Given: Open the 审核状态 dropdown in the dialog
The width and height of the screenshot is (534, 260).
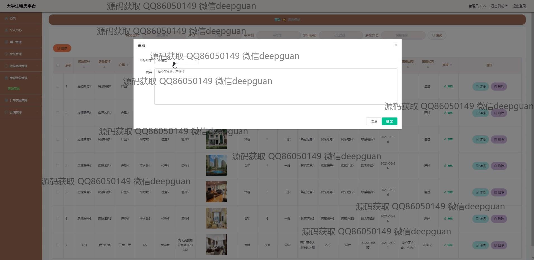Looking at the screenshot, I should tap(177, 60).
